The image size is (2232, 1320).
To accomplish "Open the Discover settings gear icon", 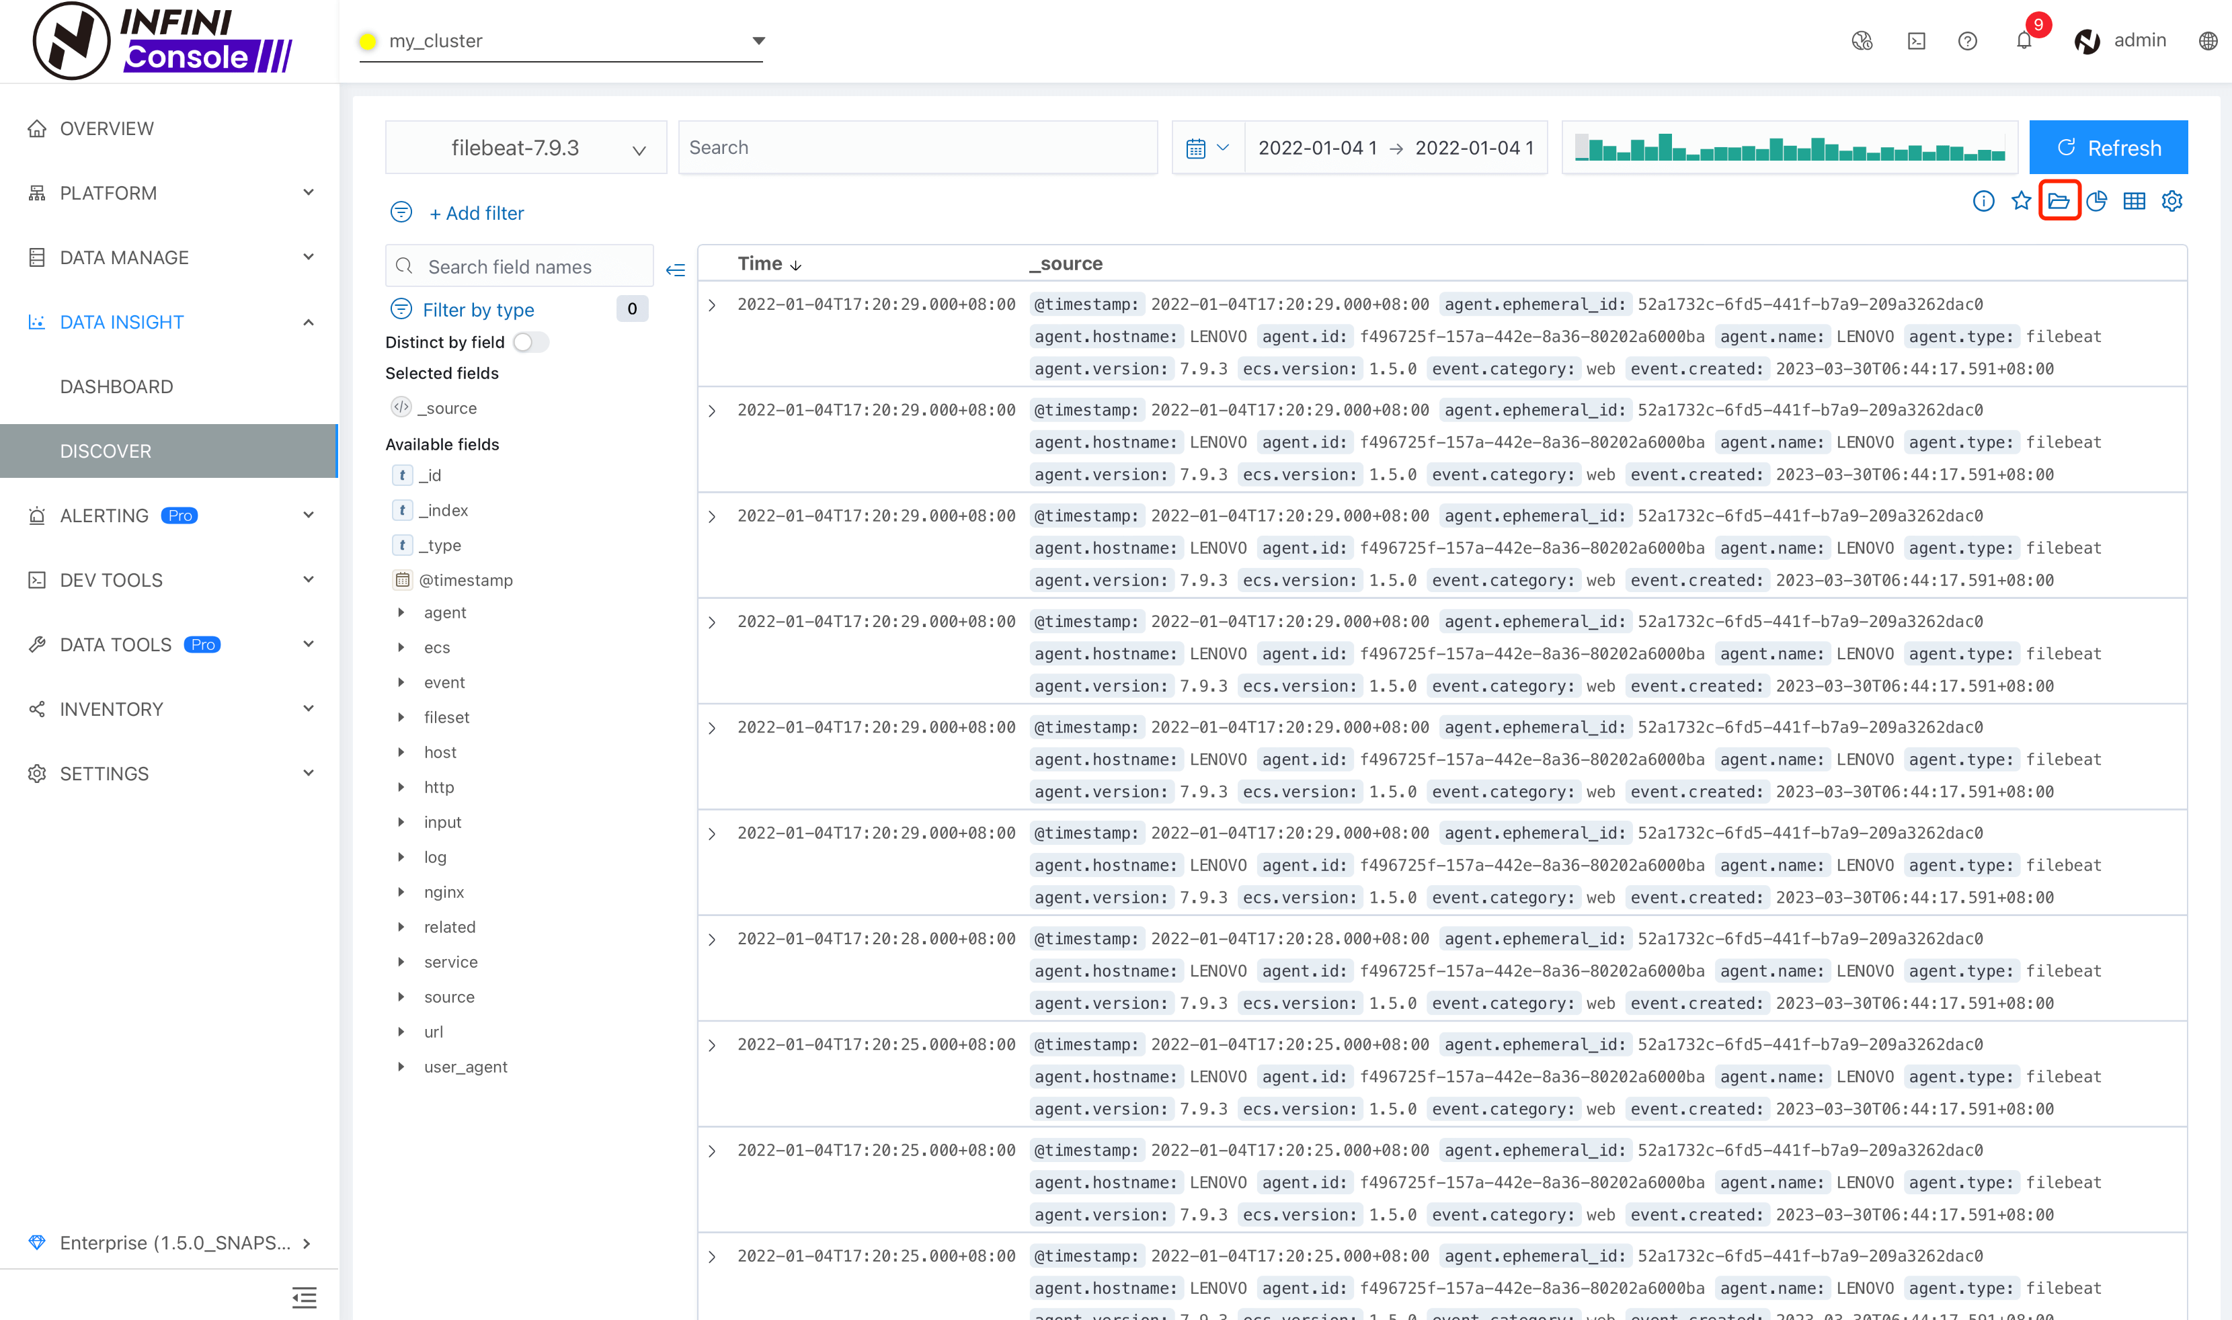I will 2171,201.
